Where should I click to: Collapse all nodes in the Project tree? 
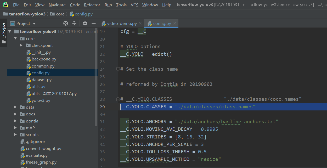coord(75,23)
